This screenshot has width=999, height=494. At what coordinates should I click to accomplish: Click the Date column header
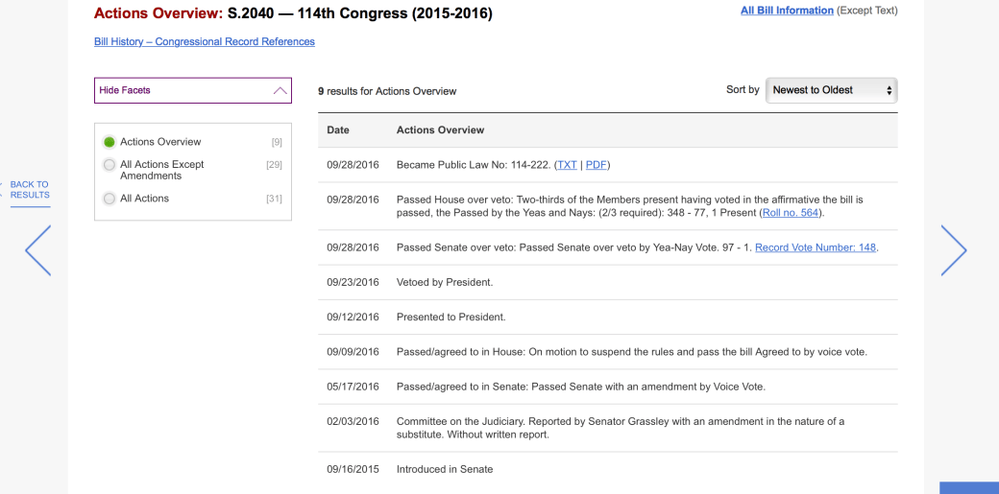pos(338,130)
